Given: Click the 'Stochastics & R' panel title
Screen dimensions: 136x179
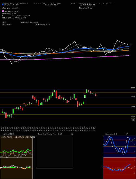Looking at the screenshot, I should pos(111,134).
